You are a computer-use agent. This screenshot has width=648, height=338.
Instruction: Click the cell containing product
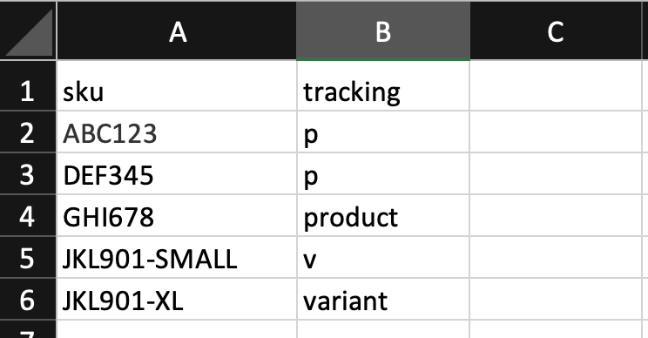(x=383, y=215)
